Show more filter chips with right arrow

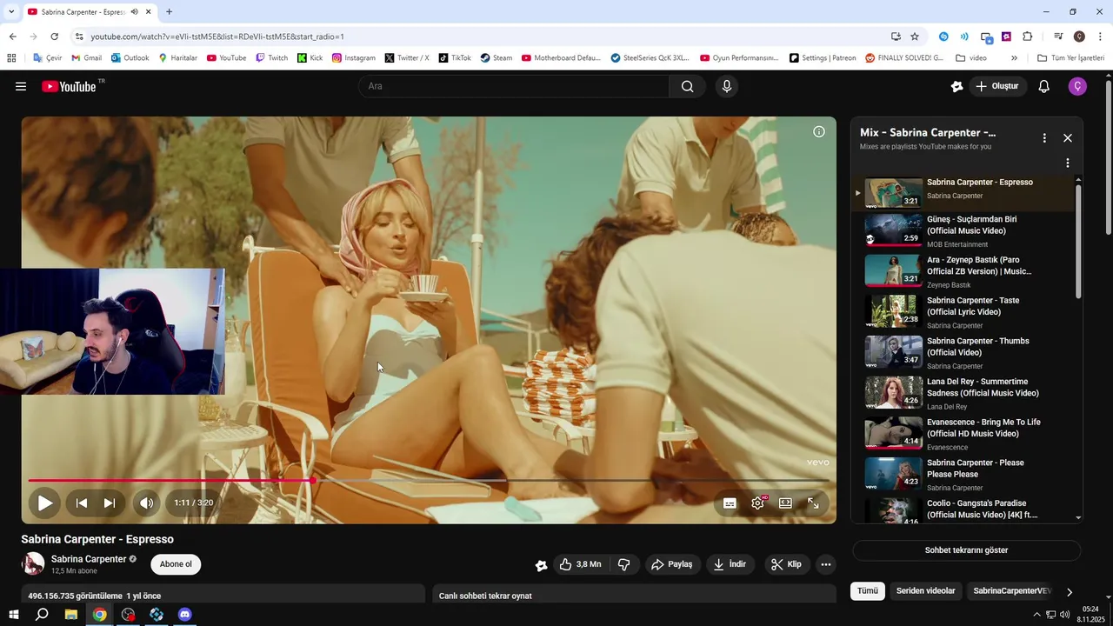[x=1070, y=592]
